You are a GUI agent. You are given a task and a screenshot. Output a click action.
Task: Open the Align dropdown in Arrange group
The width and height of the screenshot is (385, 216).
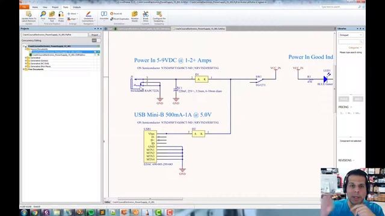73,19
